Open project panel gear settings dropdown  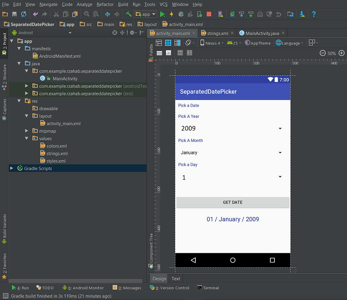coord(133,33)
